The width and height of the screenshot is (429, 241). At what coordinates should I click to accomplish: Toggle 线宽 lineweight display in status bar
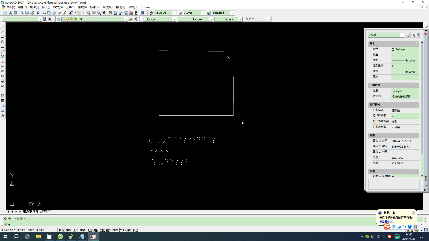click(128, 230)
